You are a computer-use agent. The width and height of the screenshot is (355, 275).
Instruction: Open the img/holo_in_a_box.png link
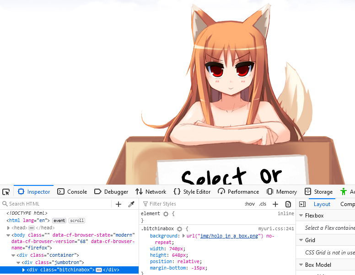pyautogui.click(x=229, y=236)
